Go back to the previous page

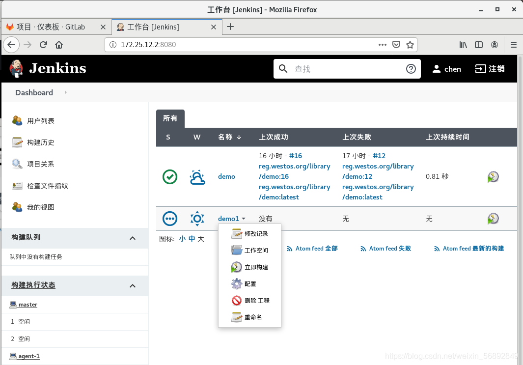click(x=11, y=45)
